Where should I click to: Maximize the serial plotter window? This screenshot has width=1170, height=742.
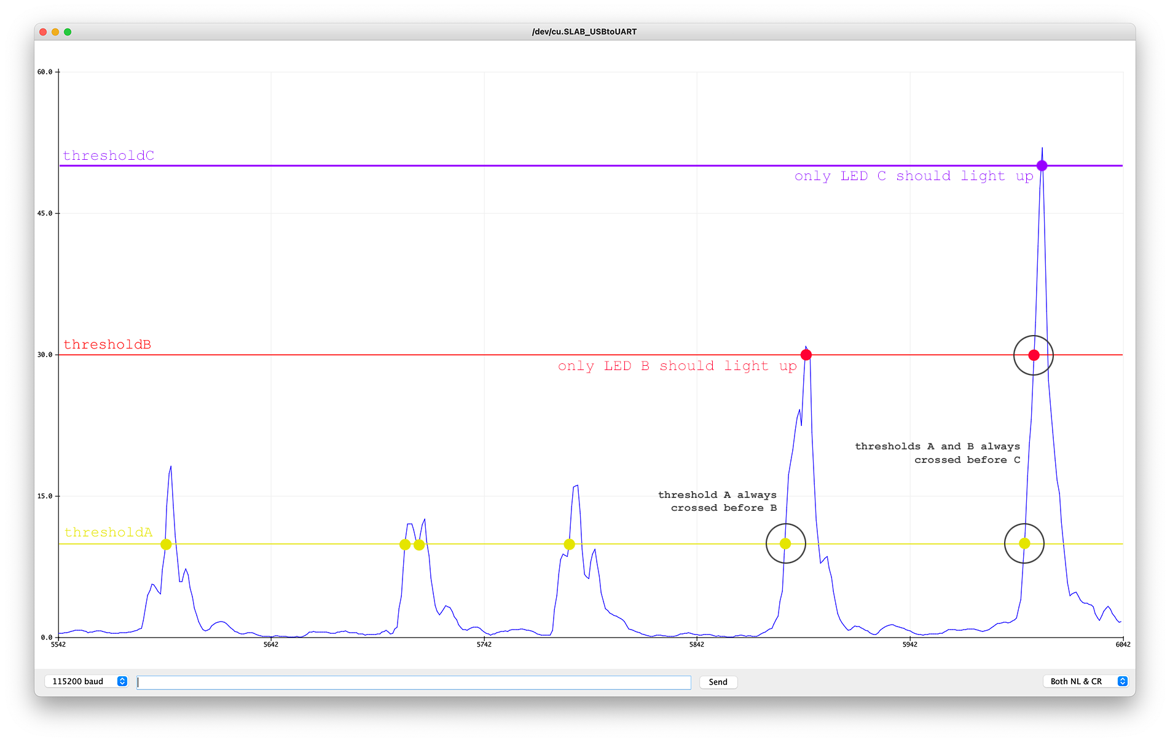tap(68, 32)
